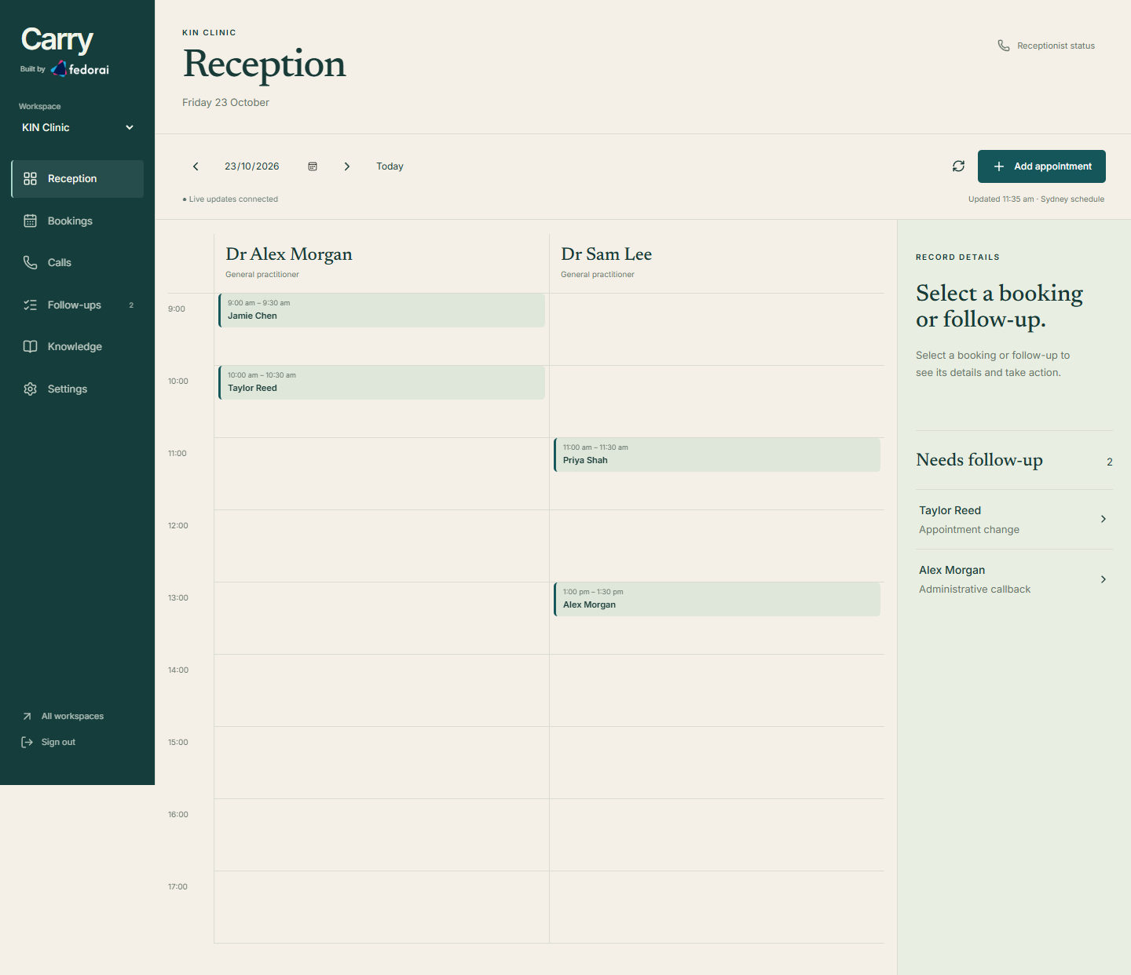Click the All workspaces arrow icon
Image resolution: width=1131 pixels, height=975 pixels.
27,717
